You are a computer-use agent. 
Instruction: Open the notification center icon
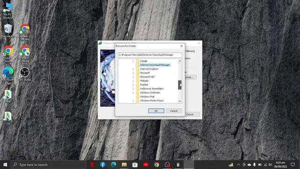pos(292,165)
